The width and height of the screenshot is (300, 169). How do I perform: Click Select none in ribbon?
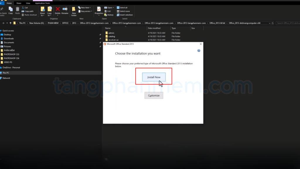coord(123,11)
